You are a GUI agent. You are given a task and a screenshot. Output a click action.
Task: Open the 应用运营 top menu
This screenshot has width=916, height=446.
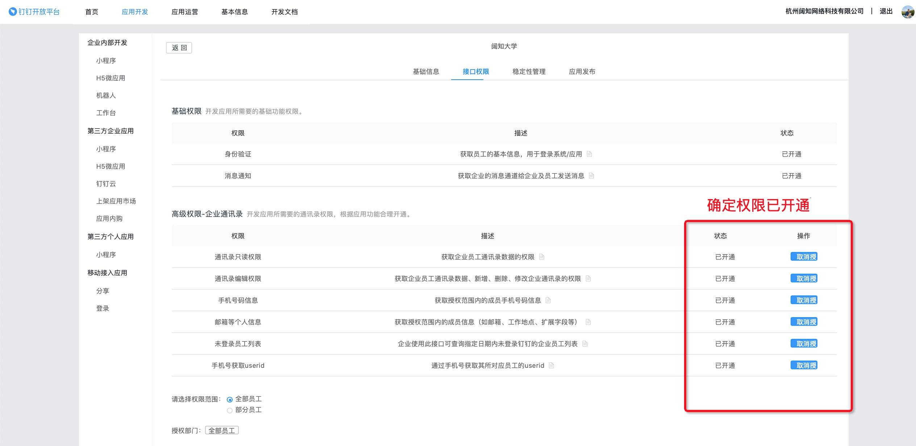tap(184, 12)
